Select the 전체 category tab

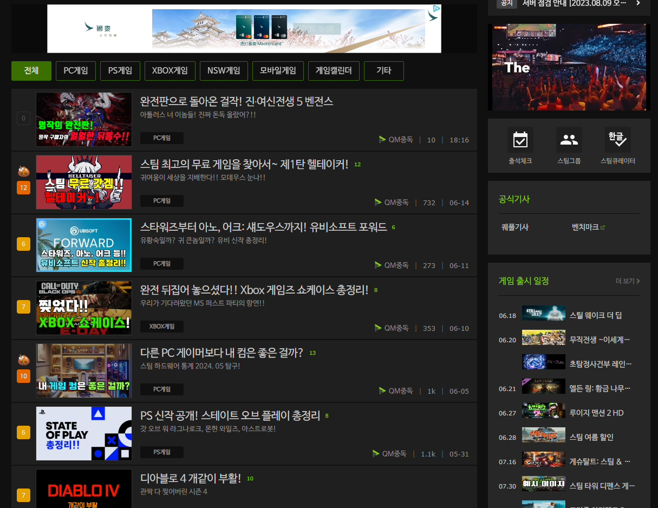[31, 71]
